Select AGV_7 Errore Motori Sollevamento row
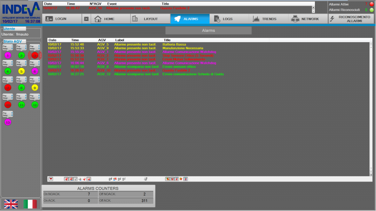The image size is (376, 211). click(x=209, y=59)
